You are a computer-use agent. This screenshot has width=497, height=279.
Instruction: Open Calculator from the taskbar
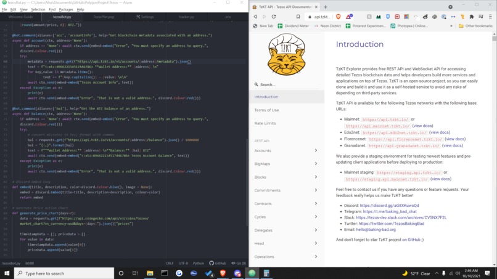(x=266, y=273)
